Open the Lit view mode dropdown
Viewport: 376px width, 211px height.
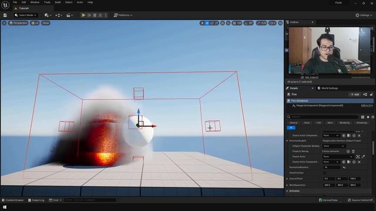[35, 23]
